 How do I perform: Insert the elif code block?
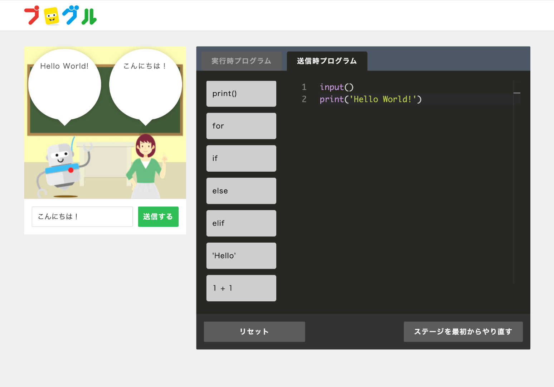241,223
